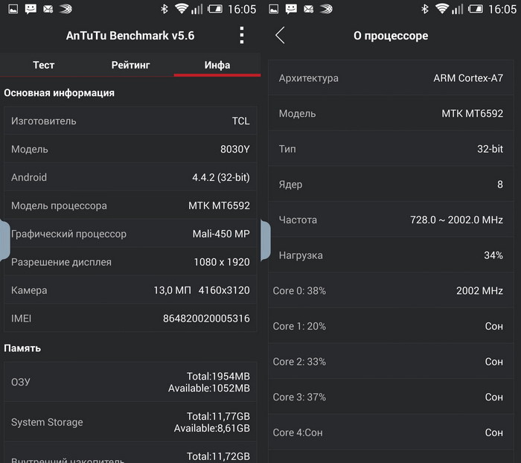Select the Инфа tab
The height and width of the screenshot is (463, 521).
tap(217, 65)
